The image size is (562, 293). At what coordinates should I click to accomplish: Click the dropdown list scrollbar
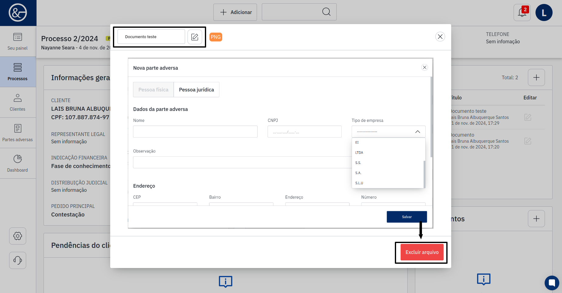click(424, 174)
